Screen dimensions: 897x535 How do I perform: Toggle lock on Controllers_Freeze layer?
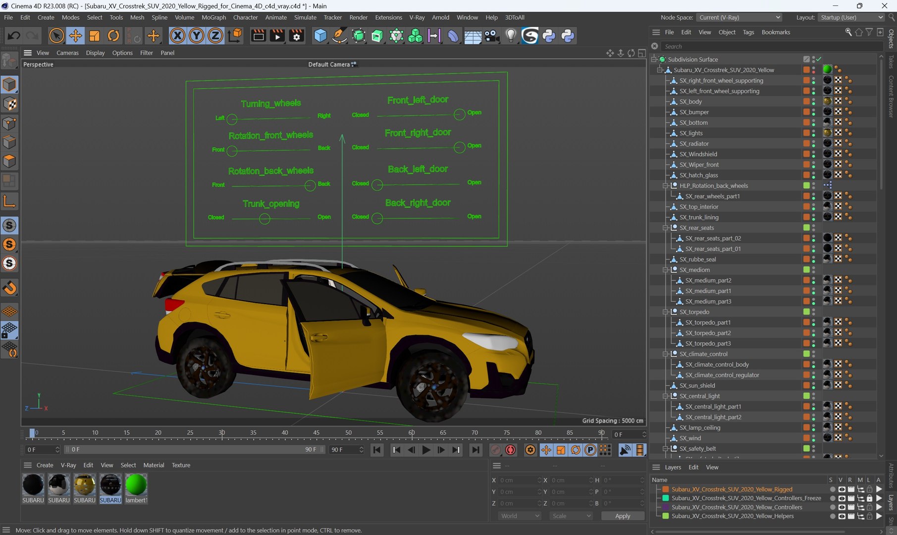pyautogui.click(x=869, y=498)
